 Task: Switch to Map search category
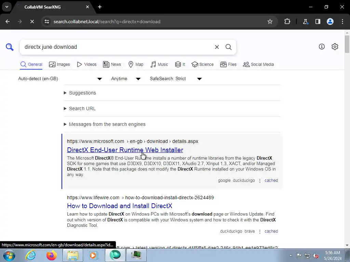(136, 64)
